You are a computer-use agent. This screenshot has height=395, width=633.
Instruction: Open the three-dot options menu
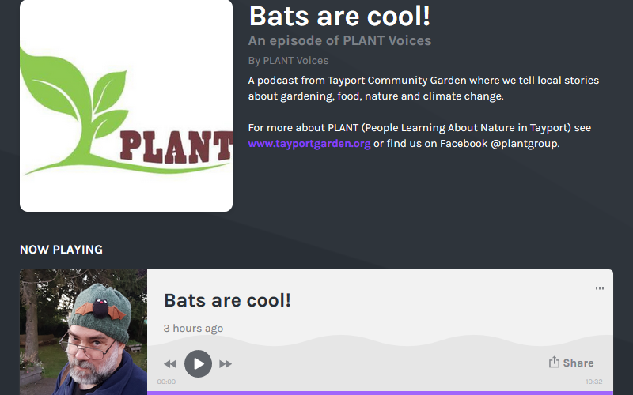600,288
